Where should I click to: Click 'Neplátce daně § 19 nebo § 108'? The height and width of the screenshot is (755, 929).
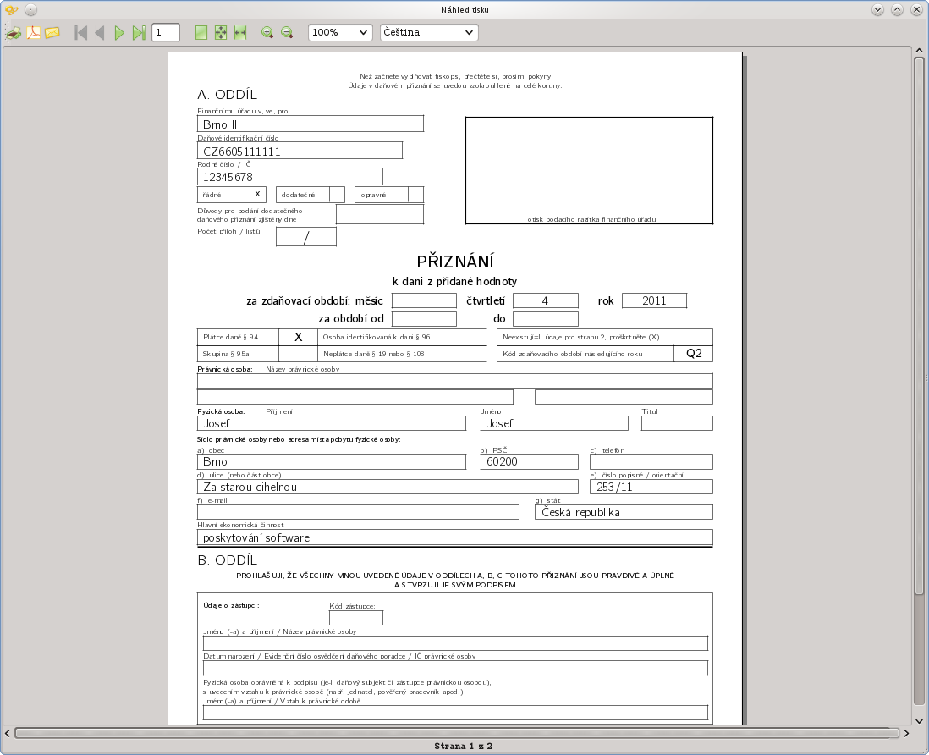[x=374, y=355]
